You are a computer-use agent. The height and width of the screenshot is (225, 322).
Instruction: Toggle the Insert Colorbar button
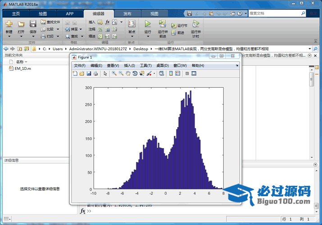tap(171, 73)
